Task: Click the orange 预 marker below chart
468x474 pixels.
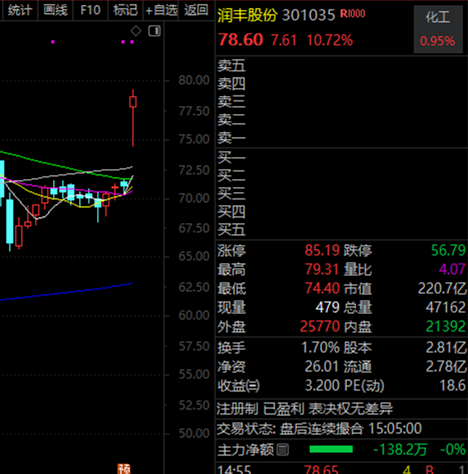Action: click(123, 469)
